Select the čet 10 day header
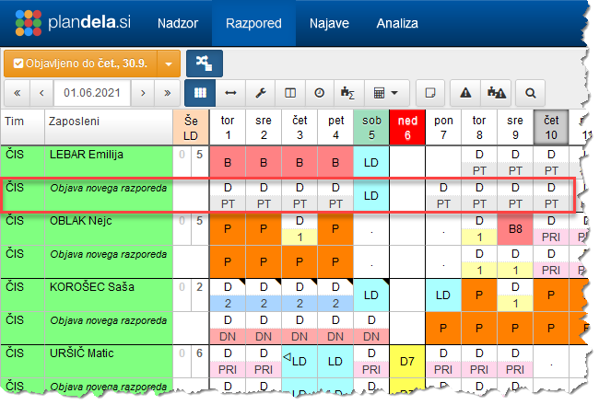Screen dimensions: 599x405 pyautogui.click(x=551, y=128)
